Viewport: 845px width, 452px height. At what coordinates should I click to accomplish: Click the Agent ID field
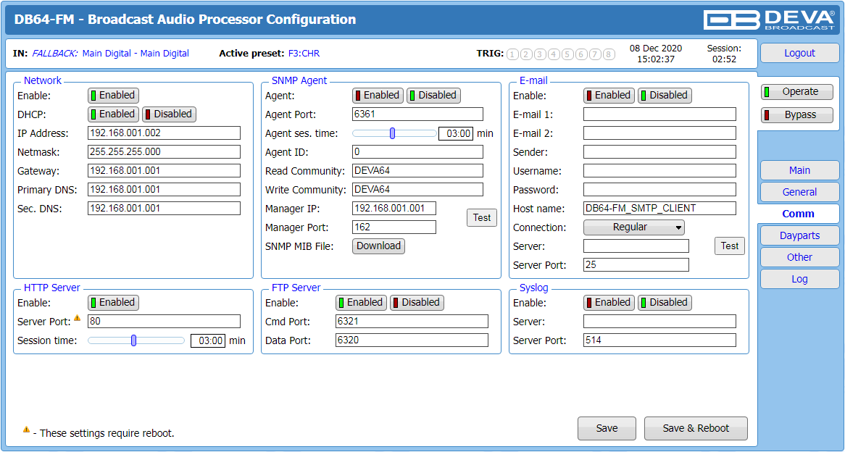pyautogui.click(x=417, y=152)
